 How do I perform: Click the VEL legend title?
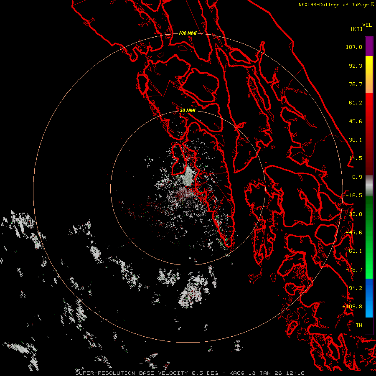pyautogui.click(x=367, y=25)
